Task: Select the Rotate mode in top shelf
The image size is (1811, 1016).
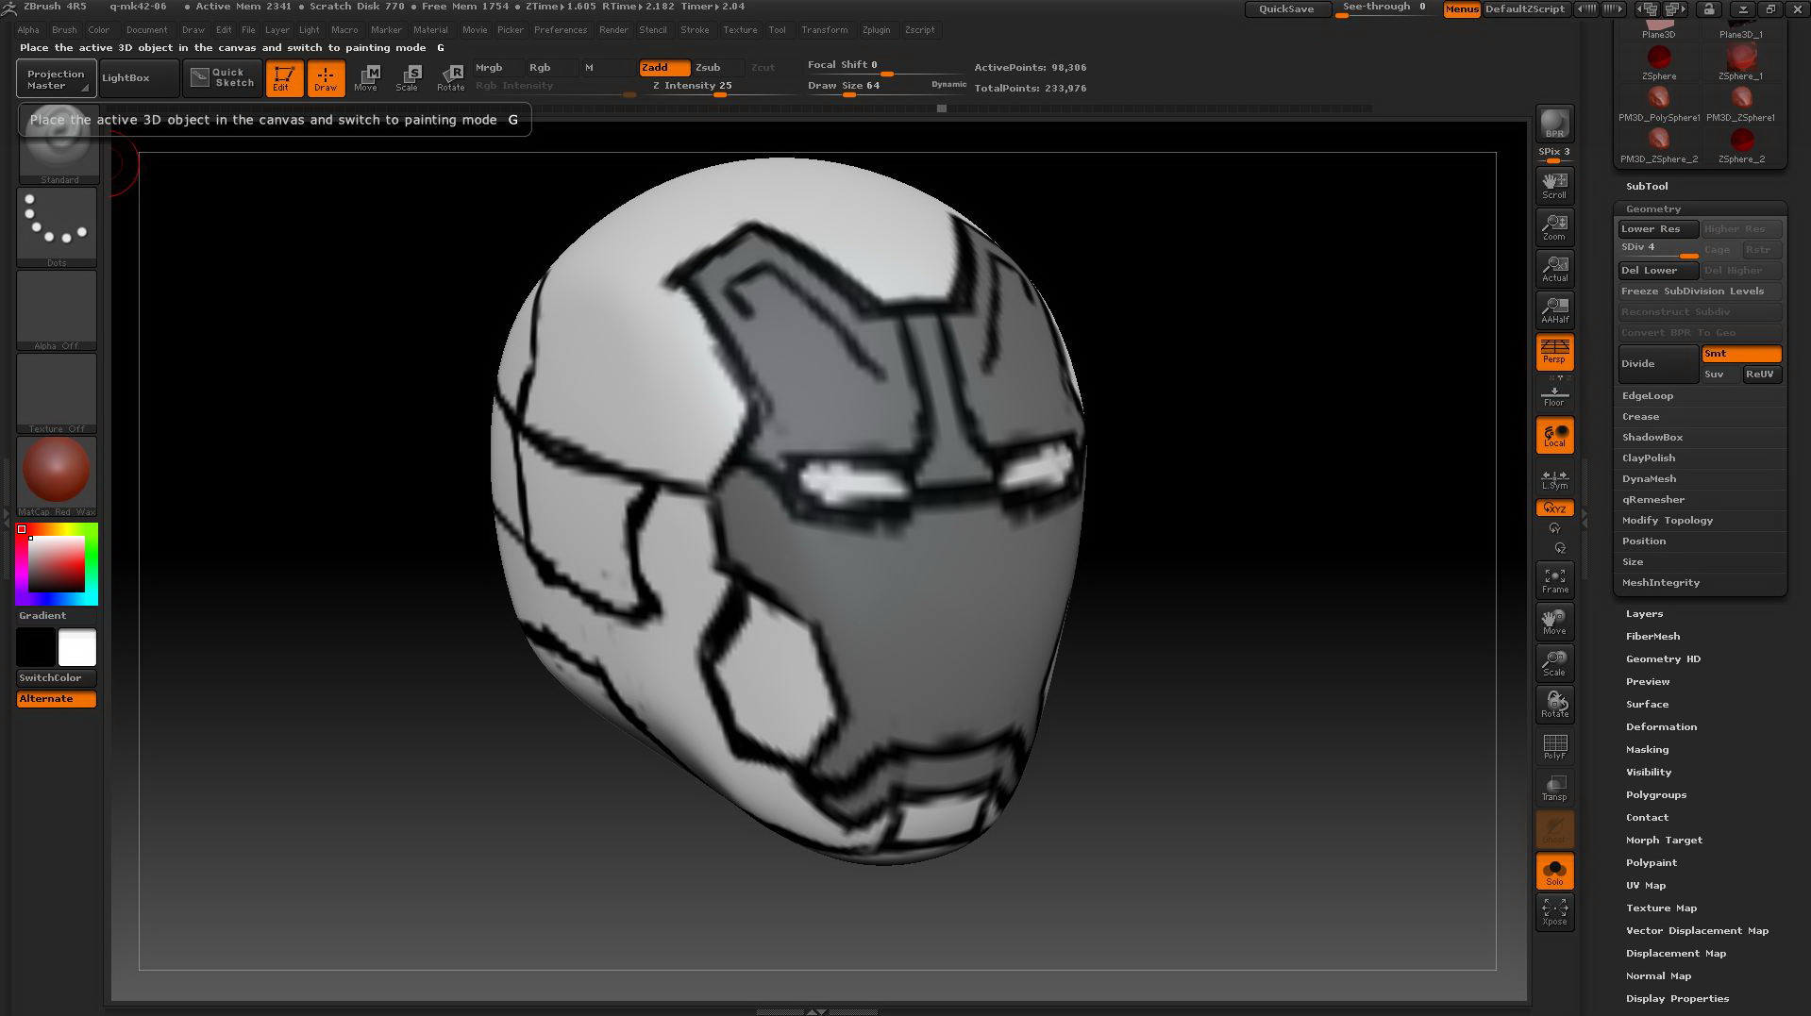Action: coord(450,78)
